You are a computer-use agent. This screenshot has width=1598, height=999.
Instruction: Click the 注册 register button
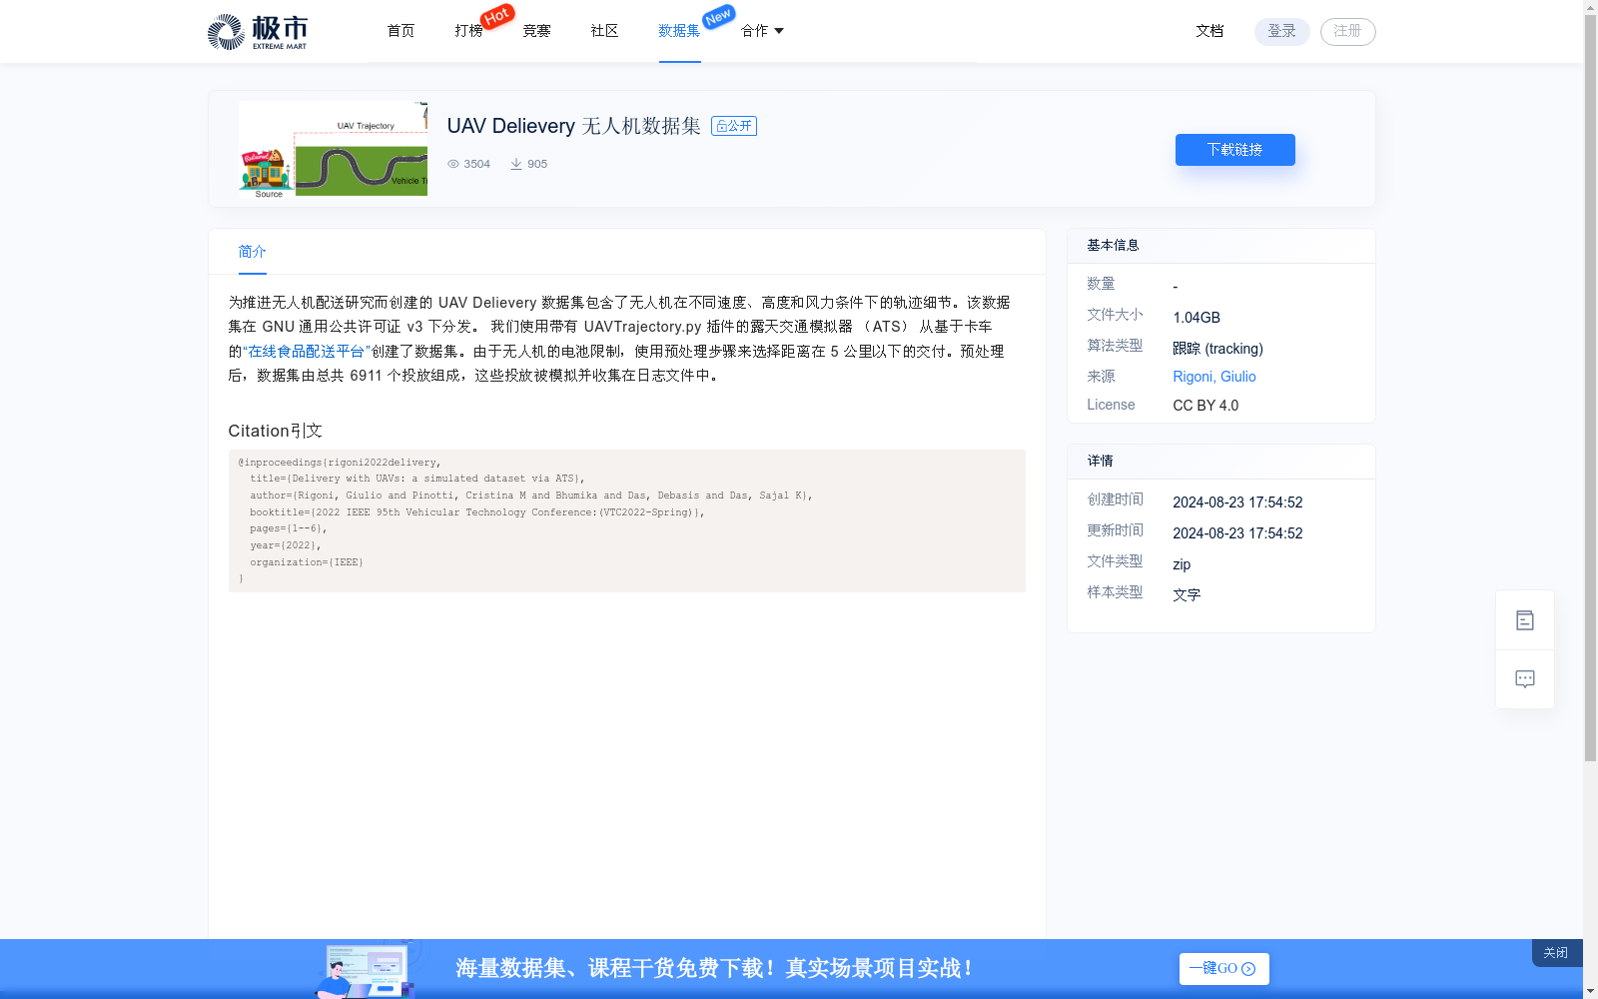coord(1347,31)
